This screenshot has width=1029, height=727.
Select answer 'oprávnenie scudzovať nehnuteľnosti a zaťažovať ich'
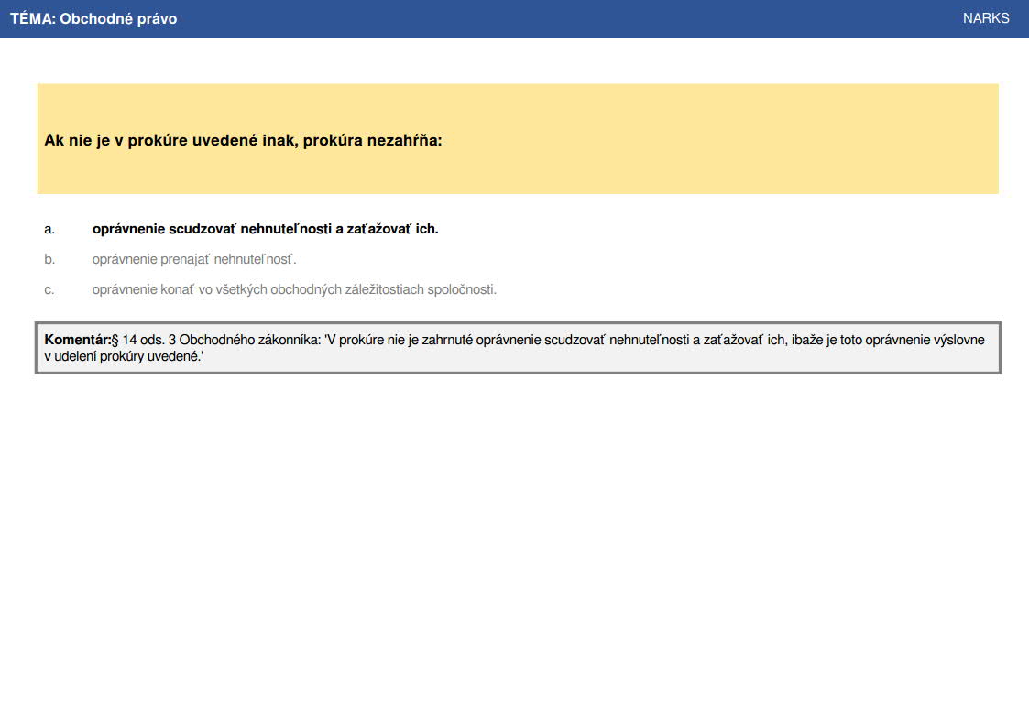point(265,229)
